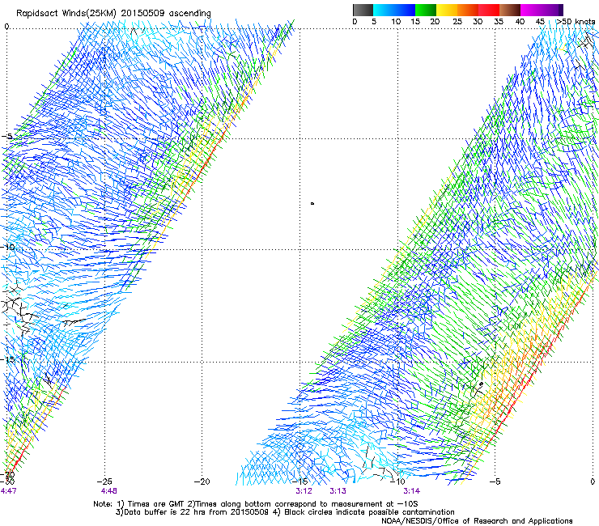
Task: Click the 'NOAA/NESDIS/Office of Research and Applications' credit
Action: click(x=477, y=521)
